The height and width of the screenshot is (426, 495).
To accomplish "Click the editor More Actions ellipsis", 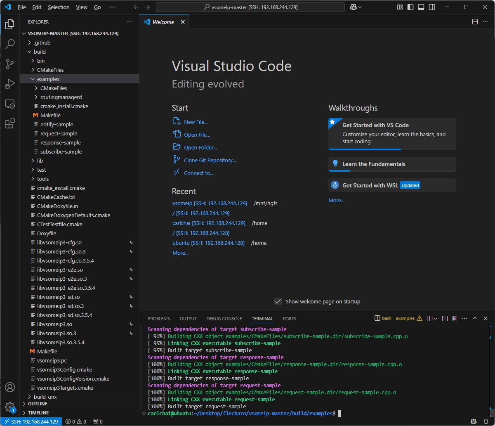I will [x=486, y=22].
